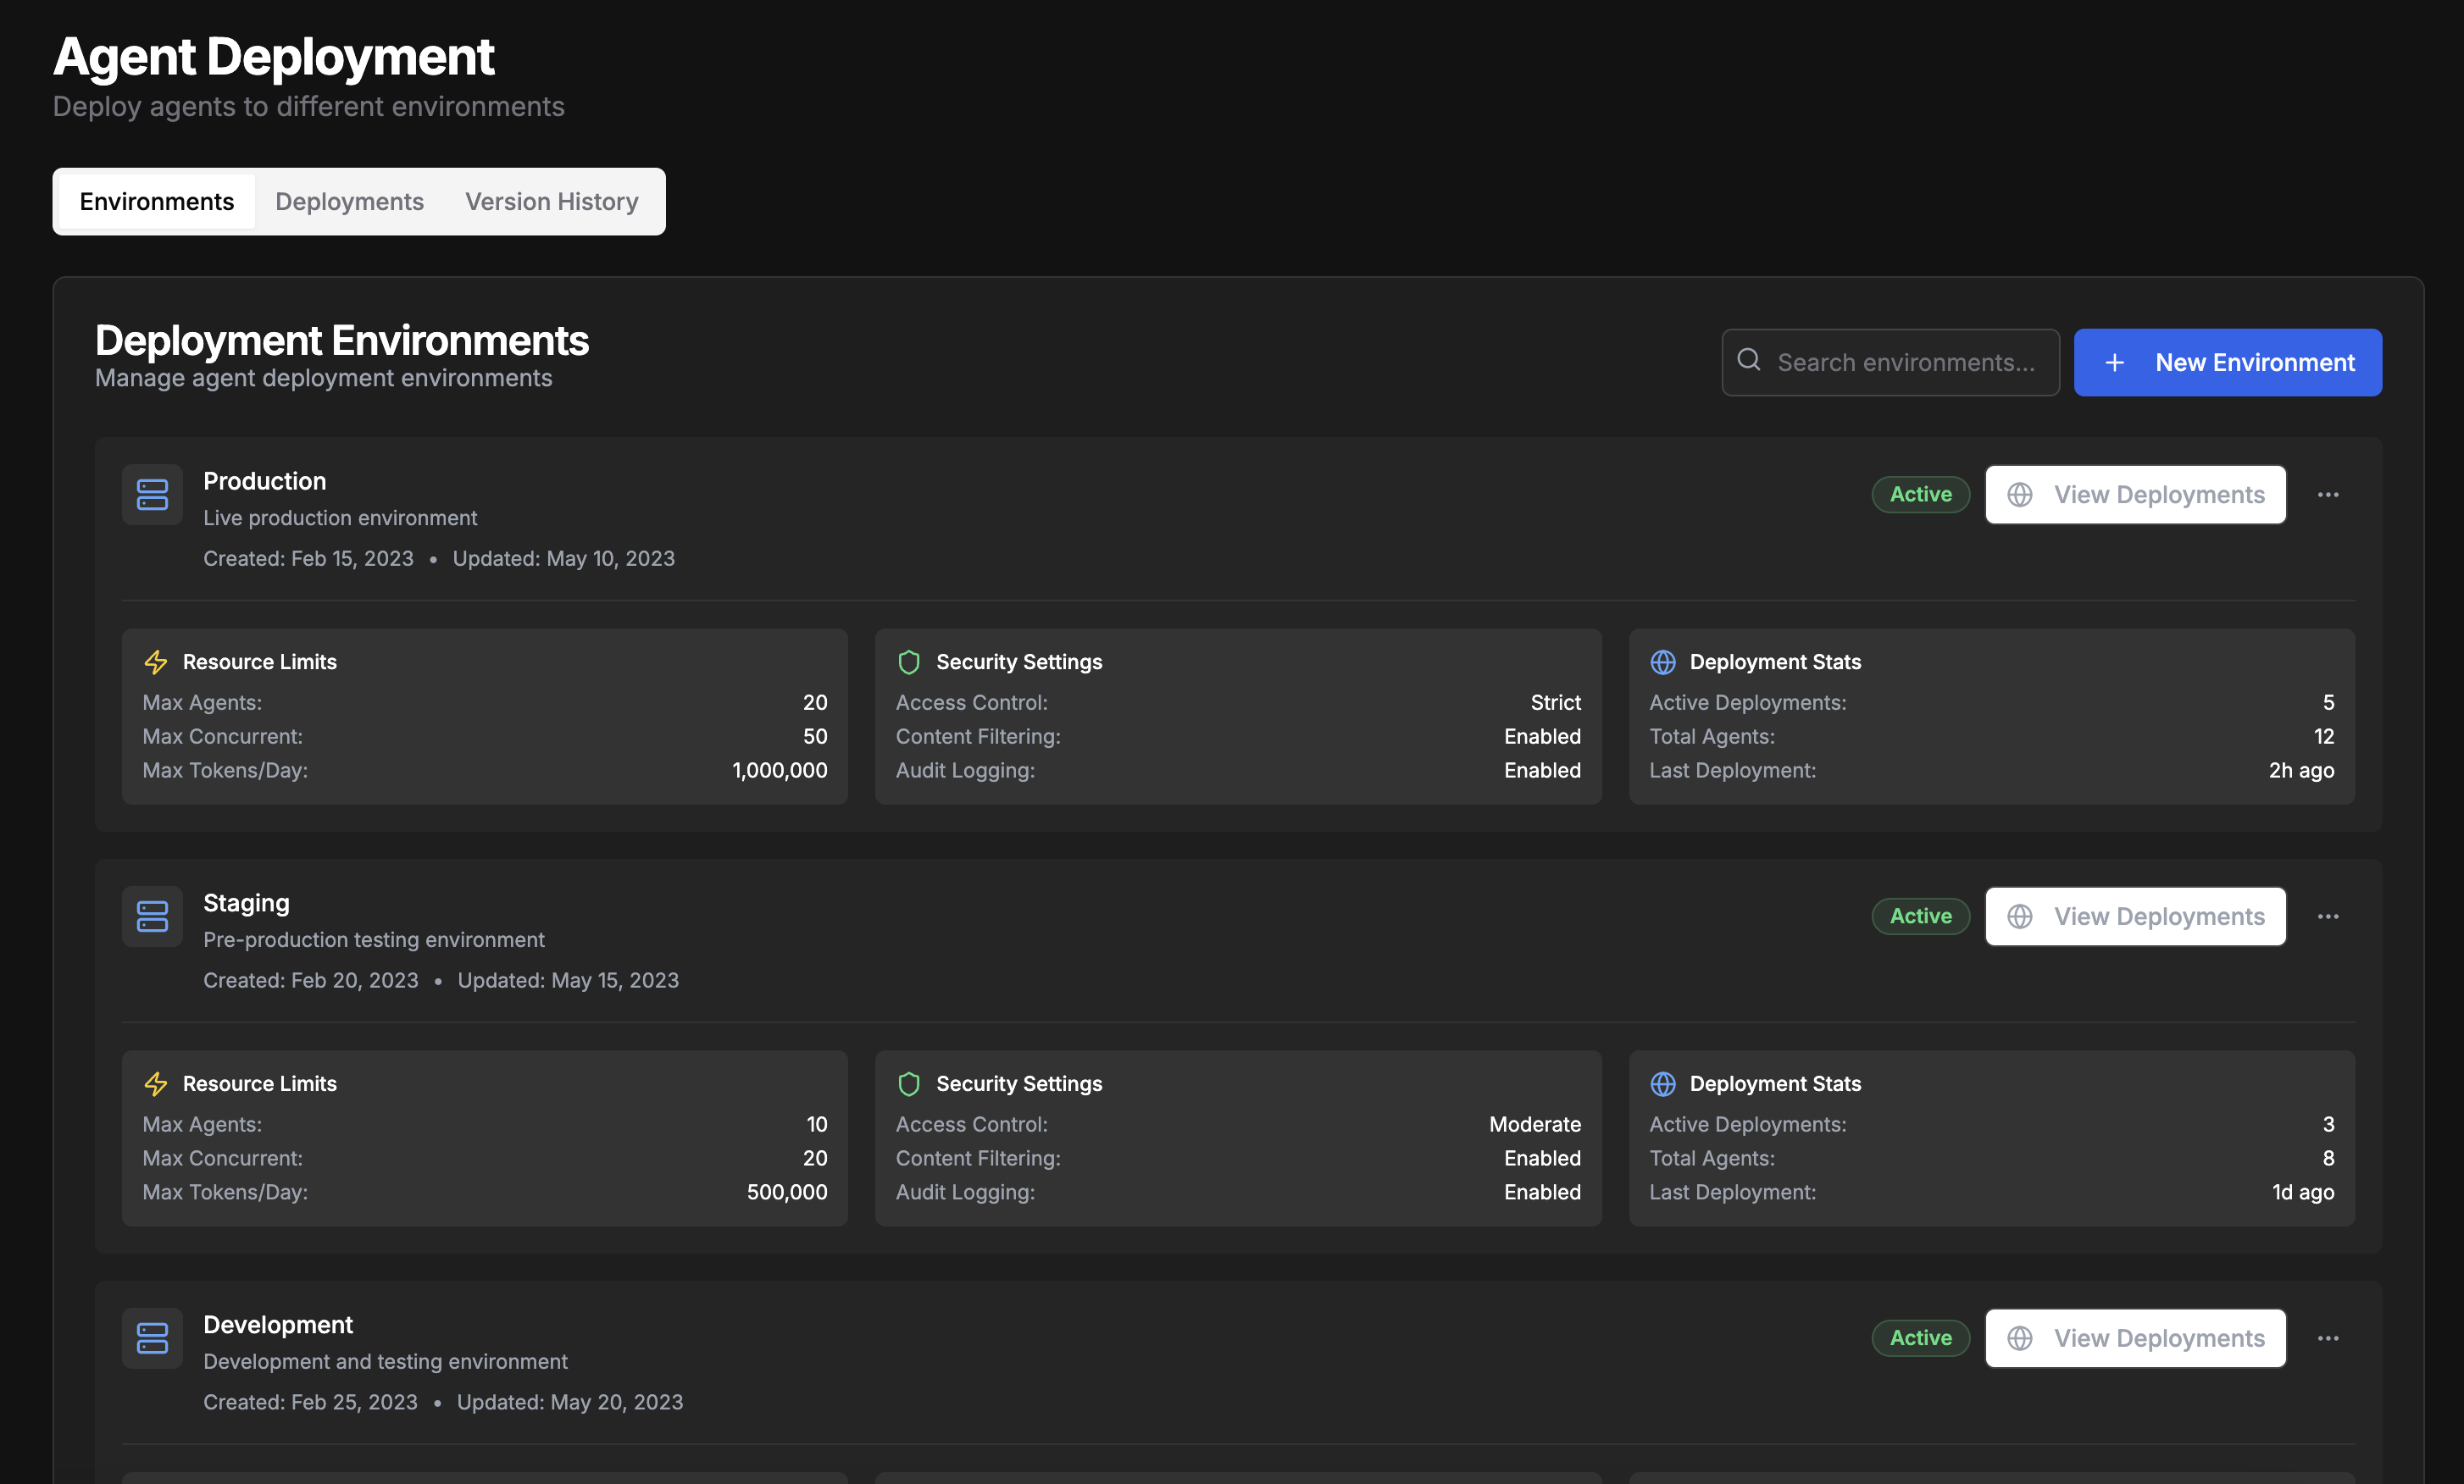Click the server icon next to Production
Viewport: 2464px width, 1484px height.
click(152, 494)
